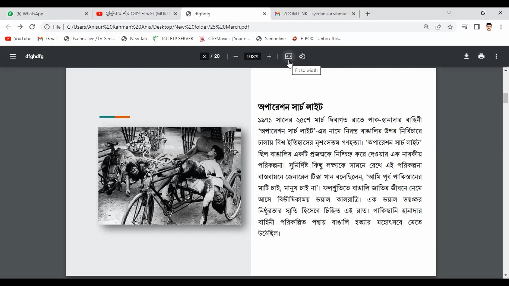Open Gmail bookmark
This screenshot has height=286, width=509.
tap(48, 39)
